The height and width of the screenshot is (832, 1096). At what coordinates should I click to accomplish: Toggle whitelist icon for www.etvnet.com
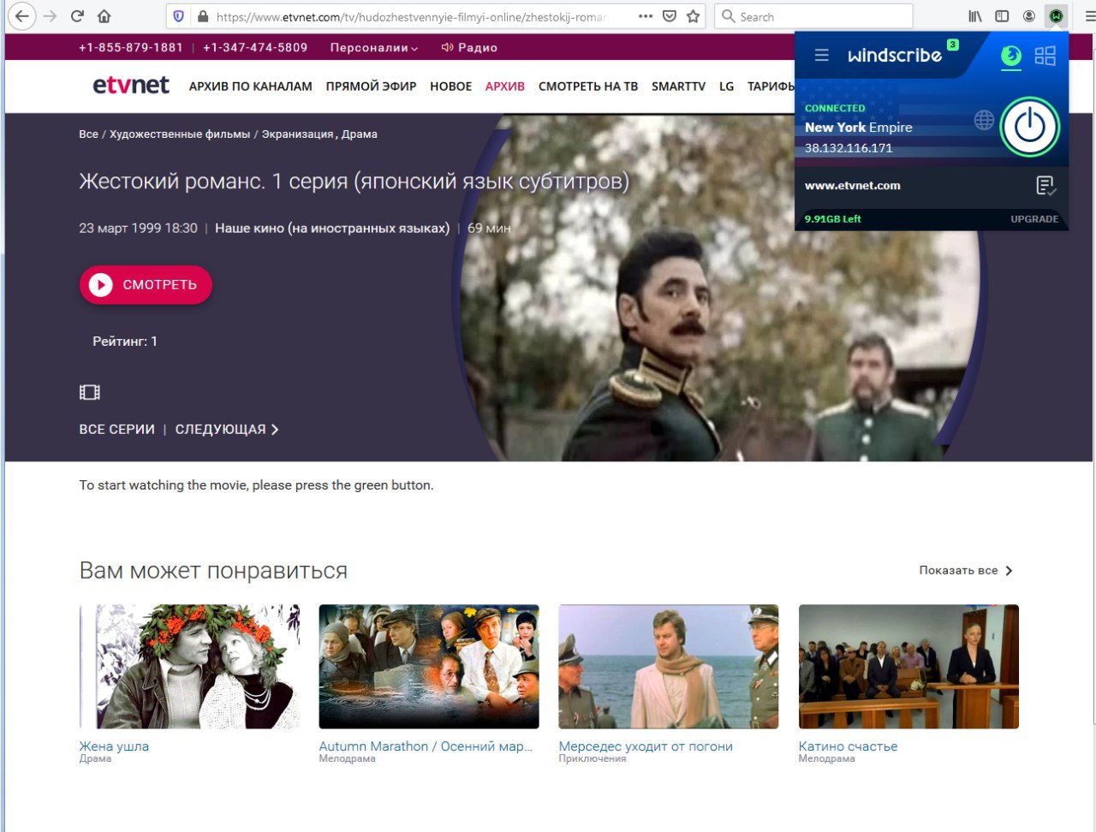pos(1045,186)
